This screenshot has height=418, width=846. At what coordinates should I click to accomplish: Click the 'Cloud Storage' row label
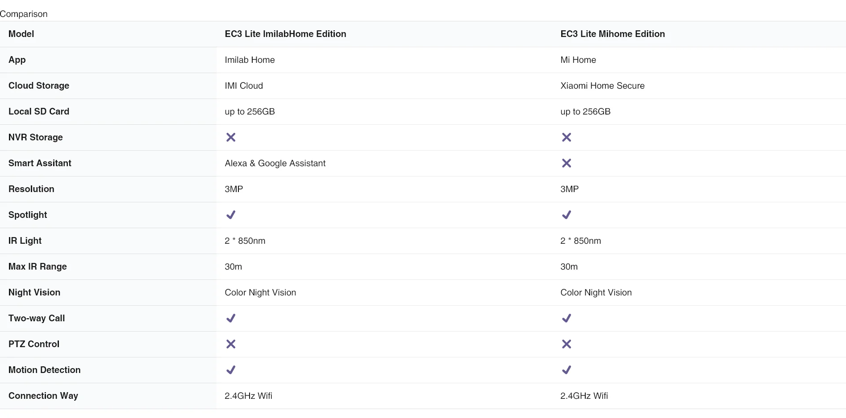[x=39, y=86]
